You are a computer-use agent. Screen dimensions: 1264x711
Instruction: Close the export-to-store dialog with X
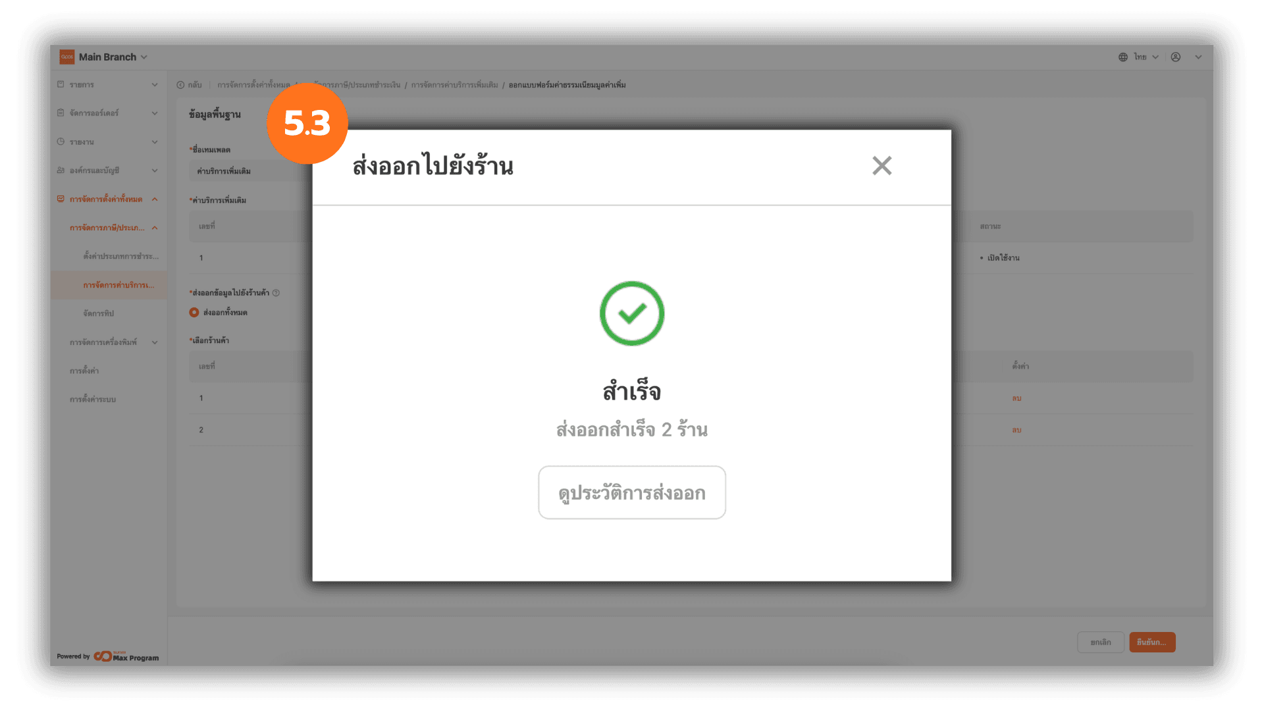[882, 165]
